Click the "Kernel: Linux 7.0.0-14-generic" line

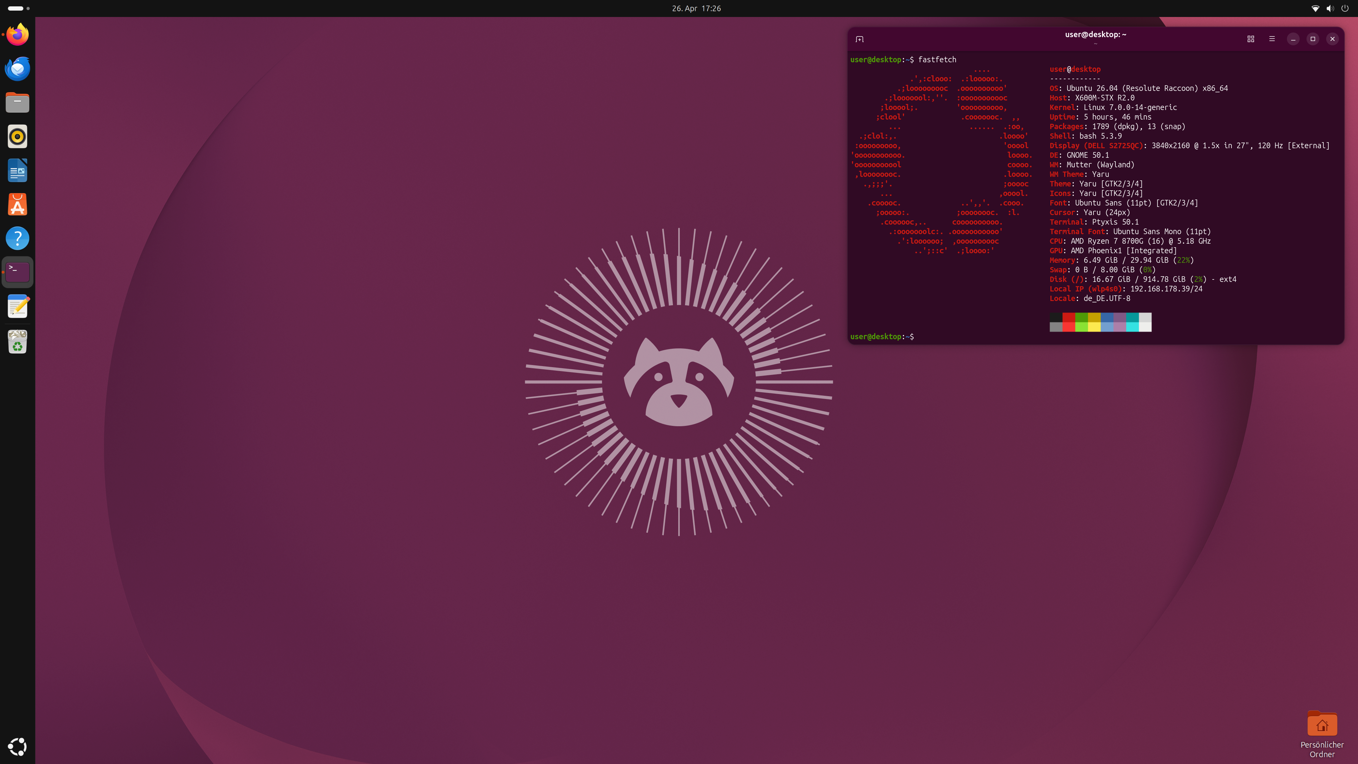coord(1113,108)
